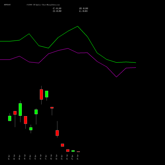
Task: Select the last small red candlestick above '28 Apr'
Action: [x=78, y=152]
